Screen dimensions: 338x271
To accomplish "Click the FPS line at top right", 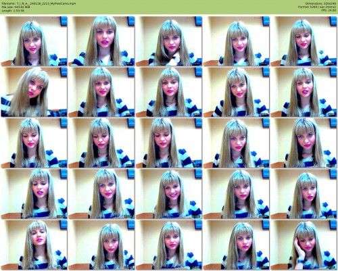I will (x=329, y=10).
